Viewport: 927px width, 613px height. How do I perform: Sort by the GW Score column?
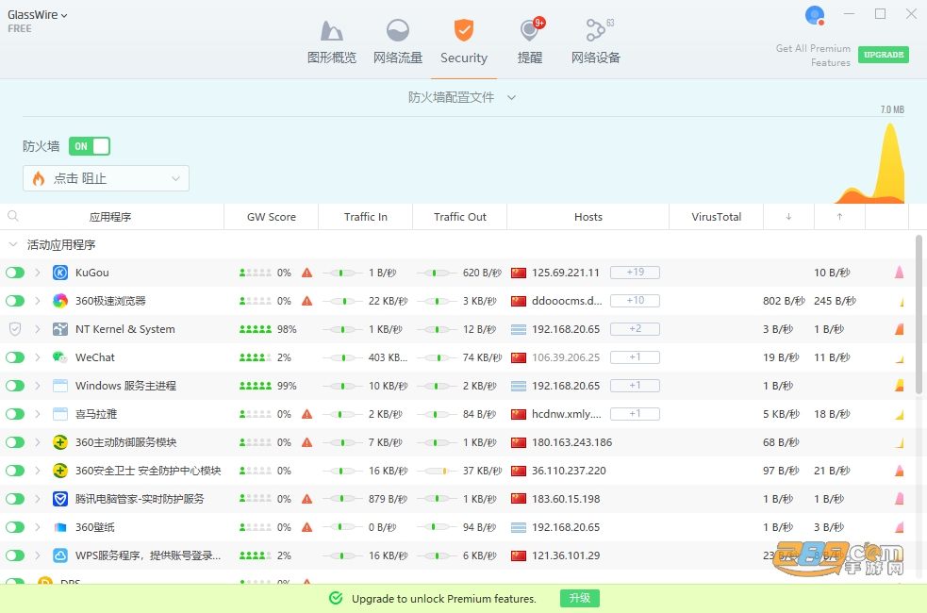pos(272,217)
